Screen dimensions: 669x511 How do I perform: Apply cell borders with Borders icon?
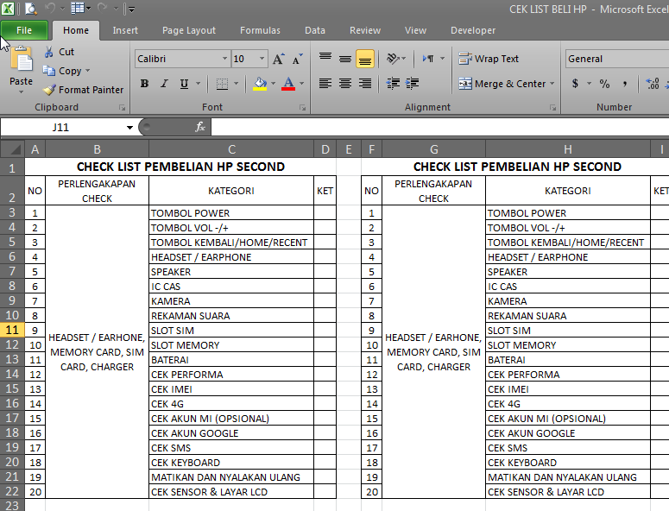point(222,84)
